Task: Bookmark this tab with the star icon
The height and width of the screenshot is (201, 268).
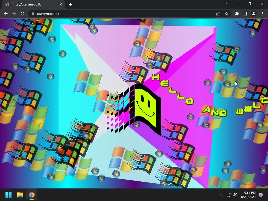Action: pyautogui.click(x=227, y=14)
